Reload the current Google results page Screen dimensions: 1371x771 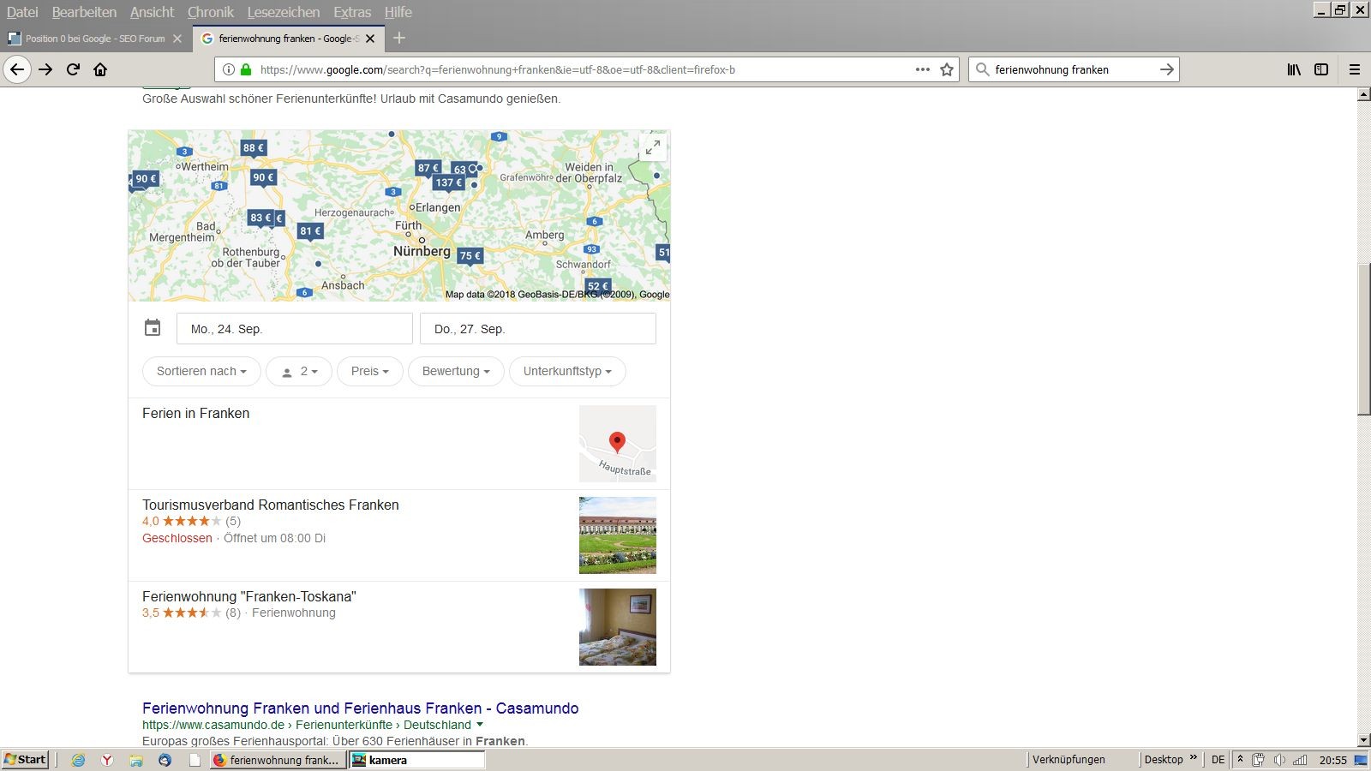point(73,69)
